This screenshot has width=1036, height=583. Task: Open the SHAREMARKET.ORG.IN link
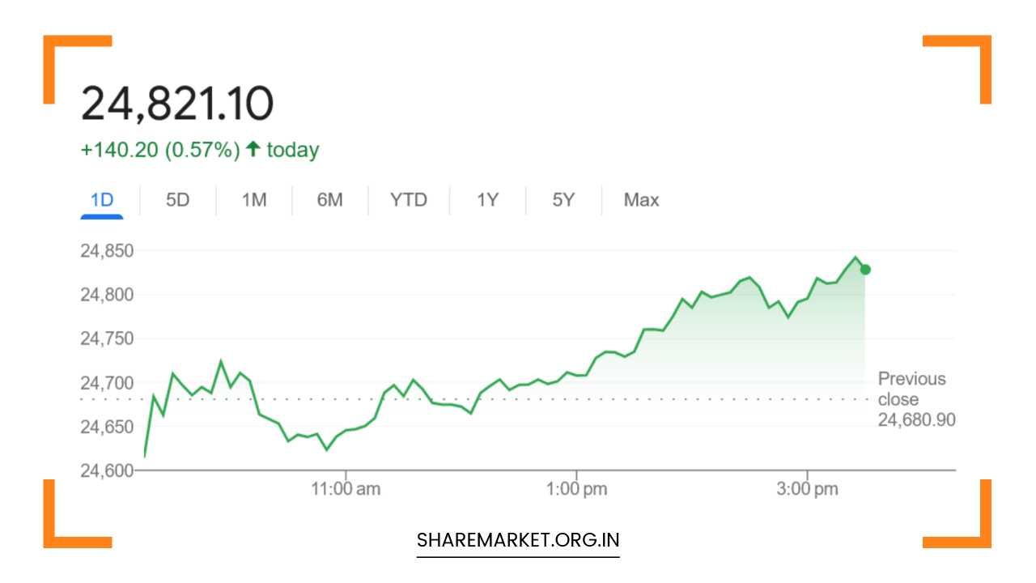click(x=517, y=539)
